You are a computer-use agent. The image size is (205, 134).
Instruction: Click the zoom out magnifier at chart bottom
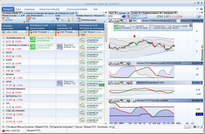tap(198, 127)
